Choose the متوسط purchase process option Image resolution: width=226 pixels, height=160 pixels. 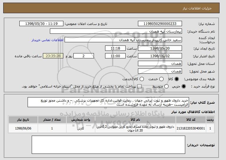pos(166,86)
